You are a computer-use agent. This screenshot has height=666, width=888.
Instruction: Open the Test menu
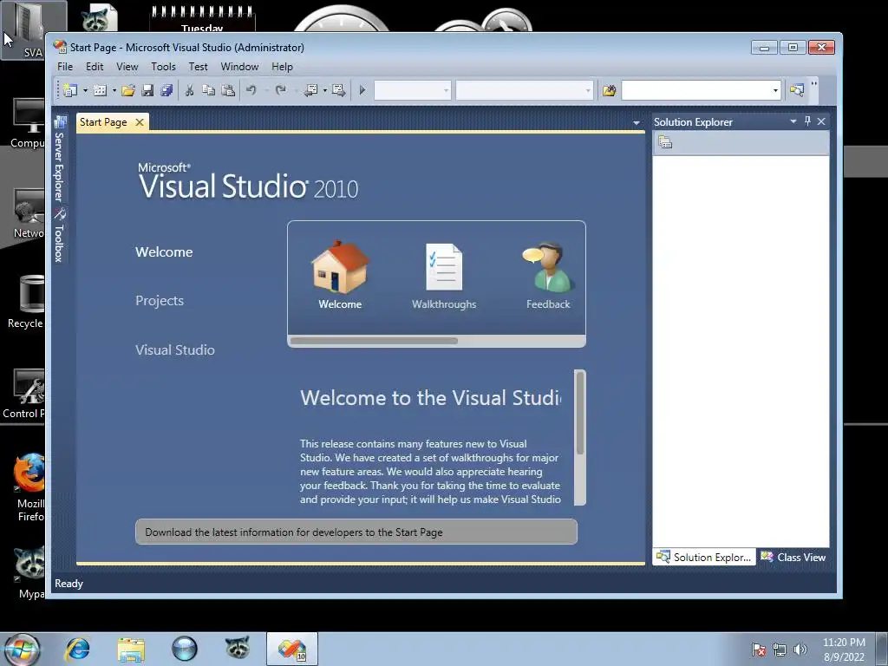click(x=199, y=67)
